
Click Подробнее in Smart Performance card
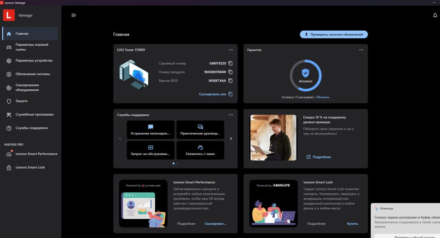point(187,224)
